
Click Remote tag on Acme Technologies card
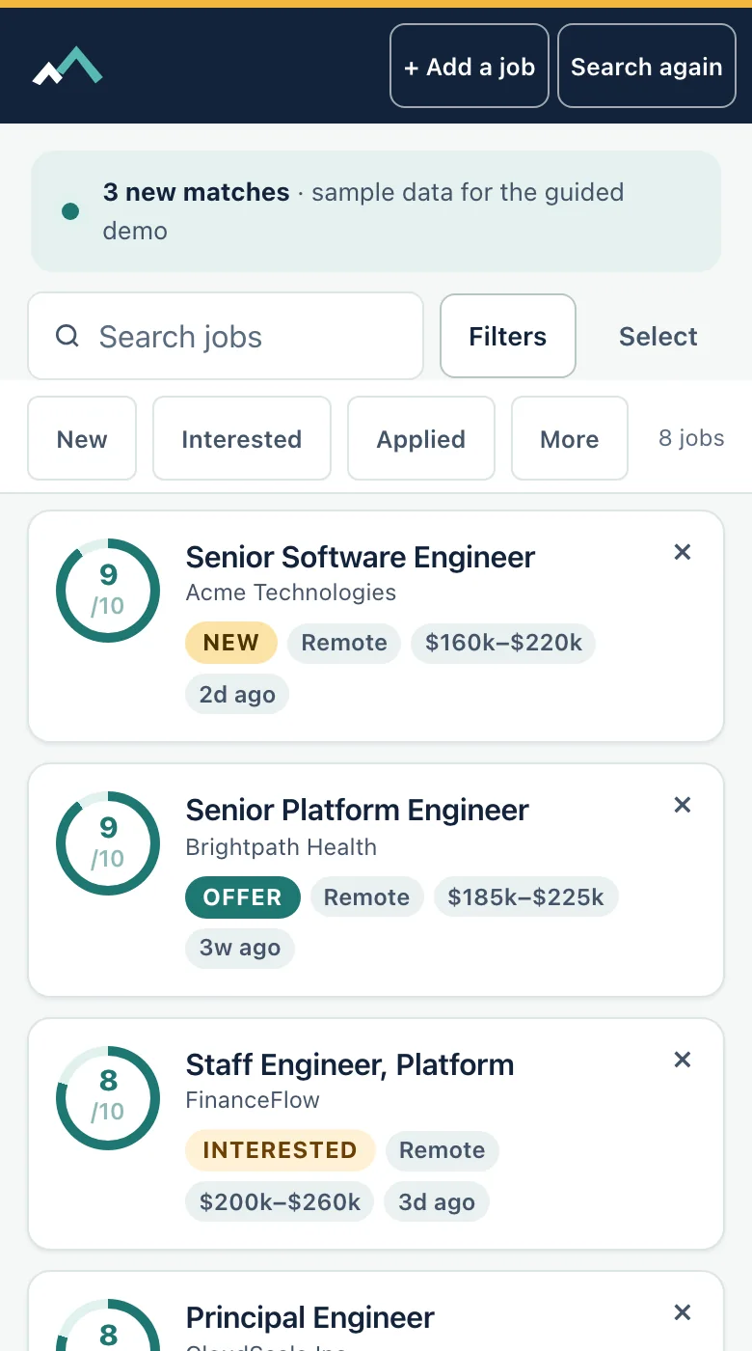(344, 643)
